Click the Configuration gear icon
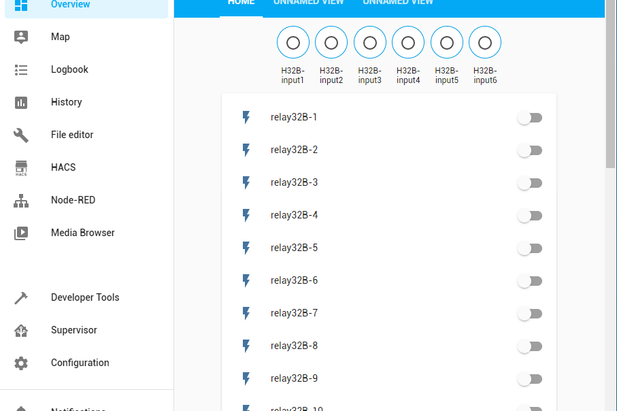Image resolution: width=617 pixels, height=411 pixels. (21, 363)
